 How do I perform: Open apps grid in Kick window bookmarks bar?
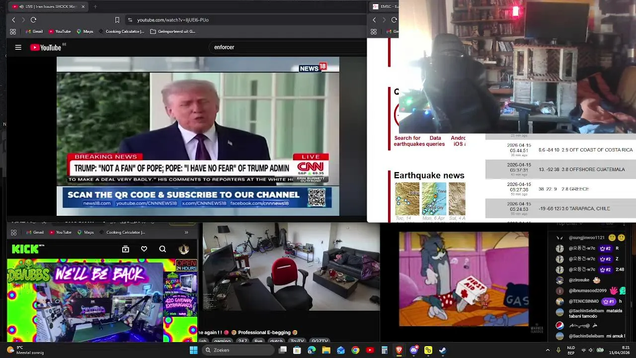[x=13, y=232]
